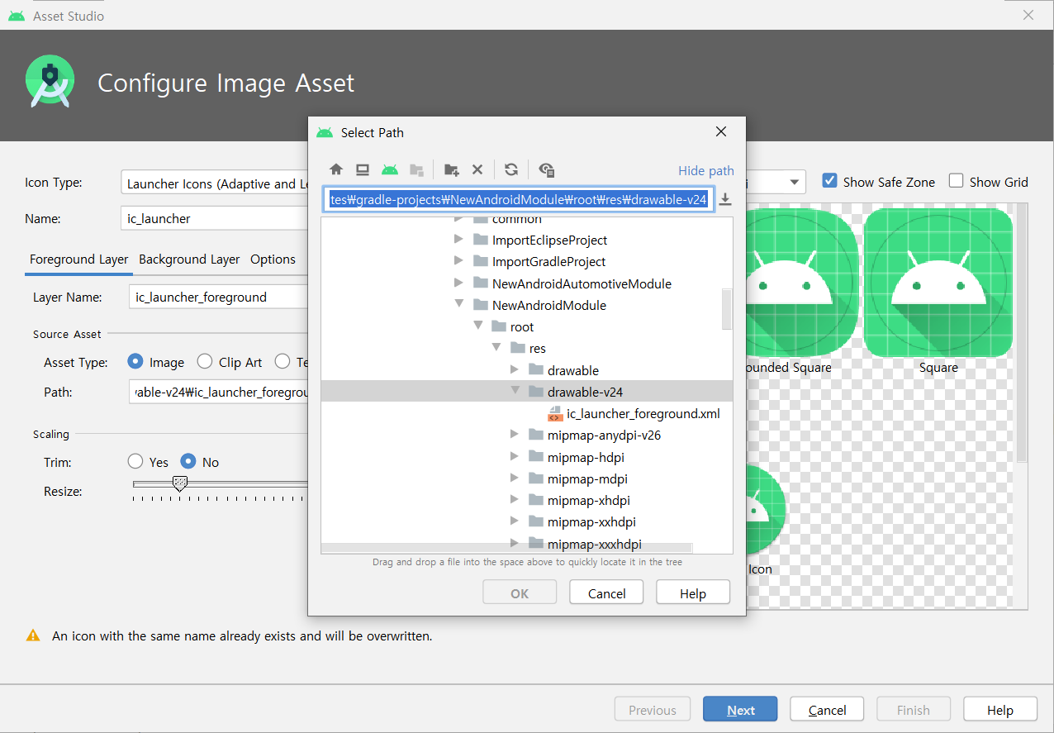Click the file tree horizontal scrollbar
The height and width of the screenshot is (733, 1054).
(506, 547)
